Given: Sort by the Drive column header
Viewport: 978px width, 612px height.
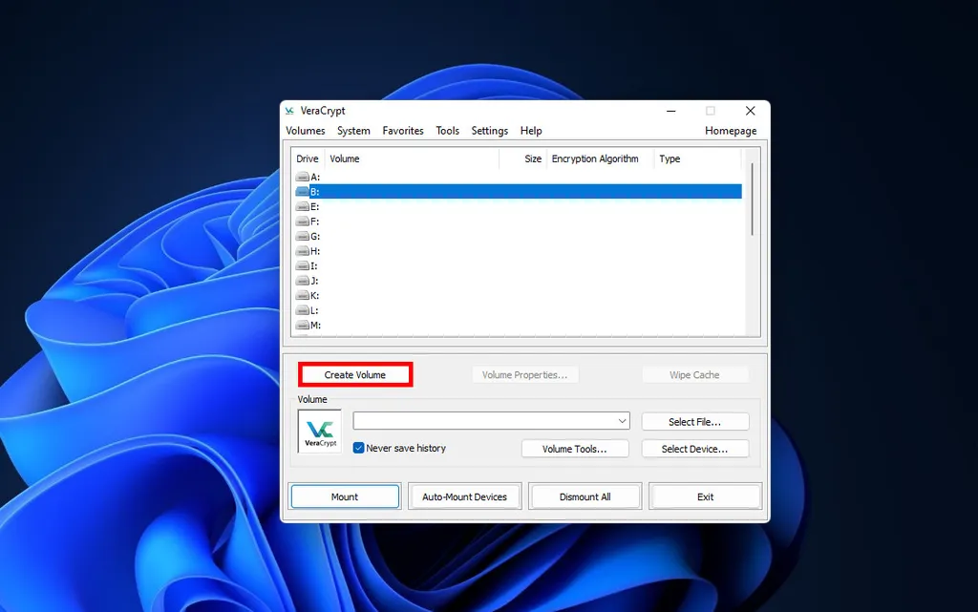Looking at the screenshot, I should point(308,158).
